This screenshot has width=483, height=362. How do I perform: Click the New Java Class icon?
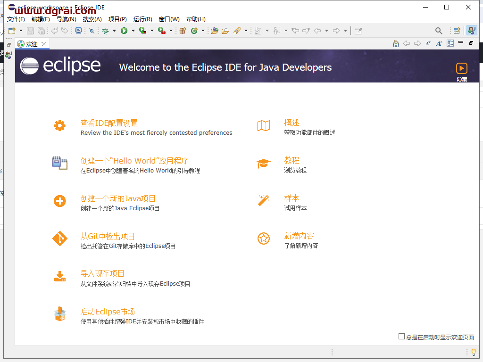(194, 31)
